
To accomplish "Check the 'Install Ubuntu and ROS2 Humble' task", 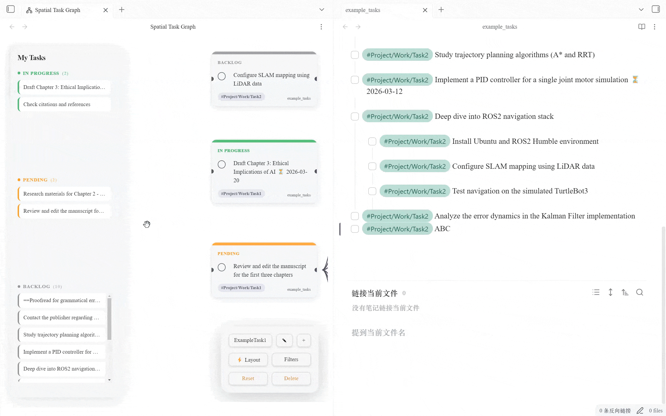I will pyautogui.click(x=372, y=141).
